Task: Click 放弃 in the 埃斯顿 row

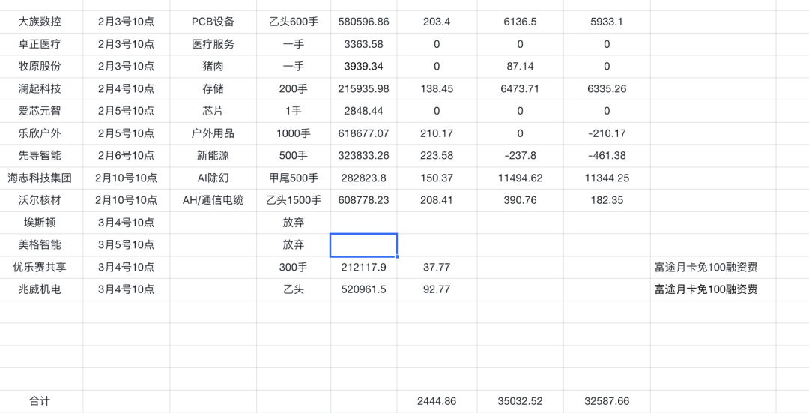Action: click(294, 223)
